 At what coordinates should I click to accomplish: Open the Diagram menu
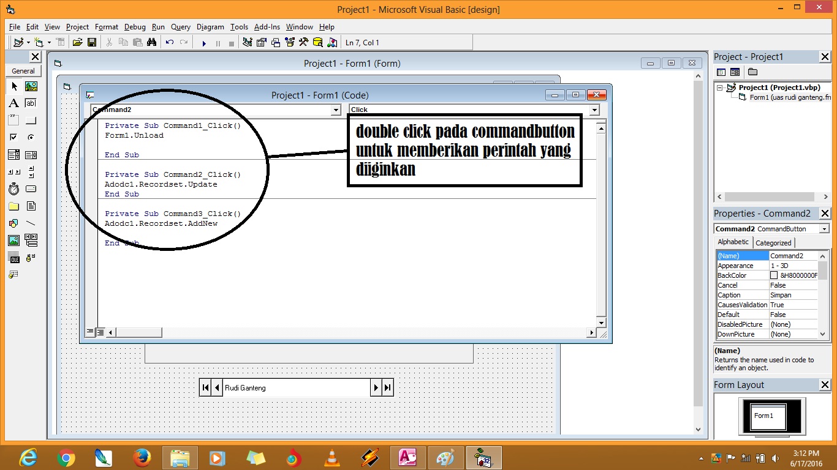point(210,27)
